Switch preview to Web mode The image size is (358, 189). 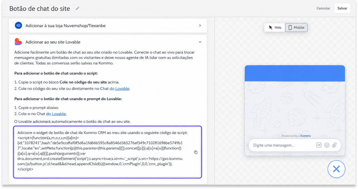[x=275, y=27]
